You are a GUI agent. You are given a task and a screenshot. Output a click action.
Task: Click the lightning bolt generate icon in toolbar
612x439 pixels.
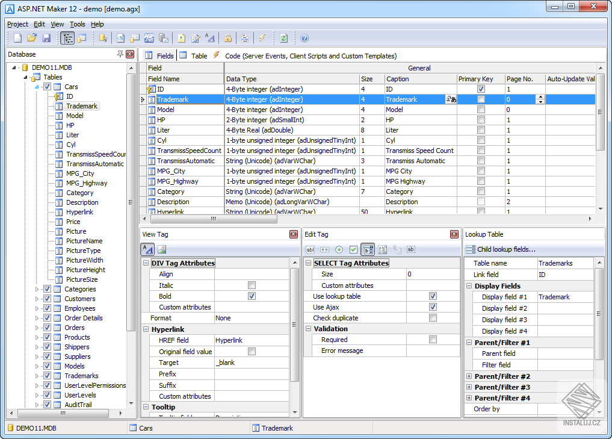(x=262, y=38)
